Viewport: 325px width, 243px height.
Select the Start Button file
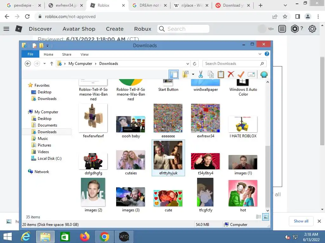click(x=168, y=86)
